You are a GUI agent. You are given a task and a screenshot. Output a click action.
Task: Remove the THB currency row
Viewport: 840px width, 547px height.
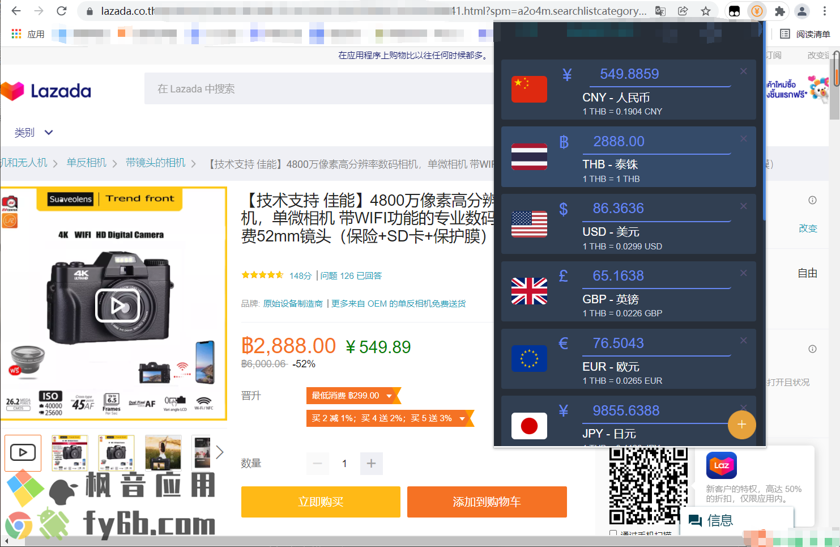(x=744, y=139)
